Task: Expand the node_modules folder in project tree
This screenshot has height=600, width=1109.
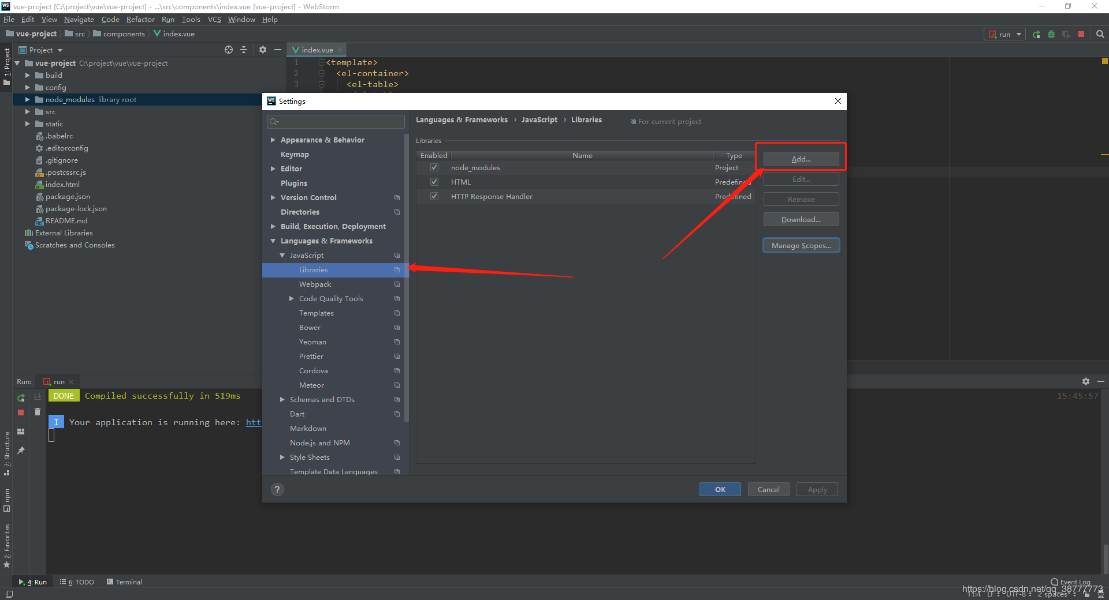Action: 27,100
